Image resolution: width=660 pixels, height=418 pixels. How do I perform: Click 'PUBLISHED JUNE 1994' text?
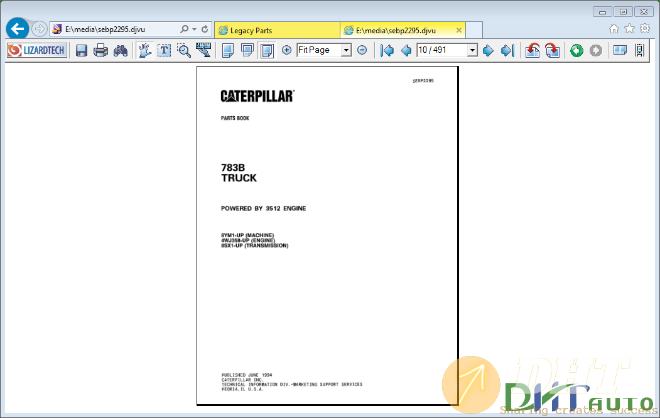(x=247, y=375)
